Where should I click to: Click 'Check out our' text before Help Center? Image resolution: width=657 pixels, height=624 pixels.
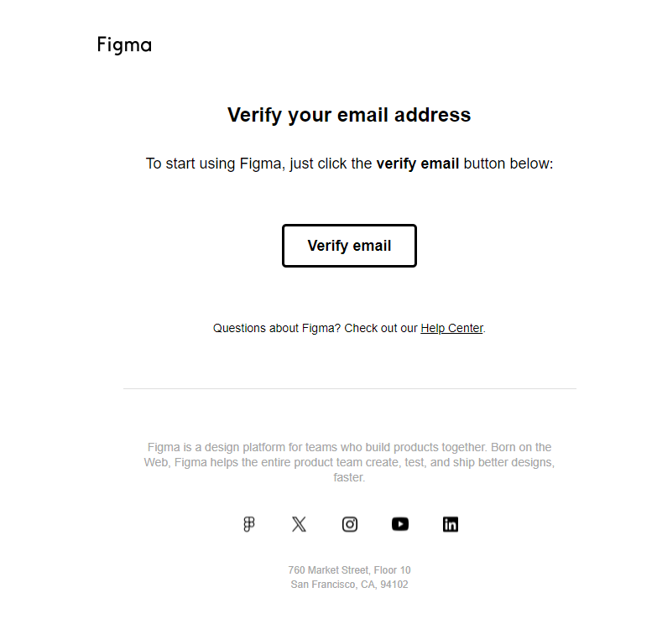click(381, 328)
